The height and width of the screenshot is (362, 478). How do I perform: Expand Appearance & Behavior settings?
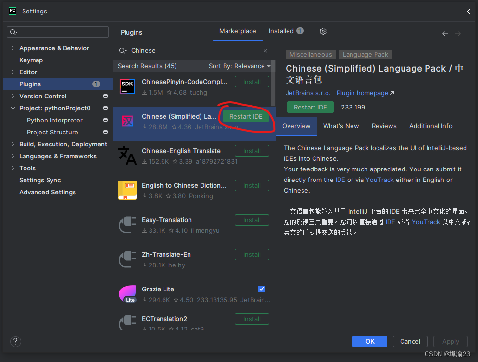[13, 48]
